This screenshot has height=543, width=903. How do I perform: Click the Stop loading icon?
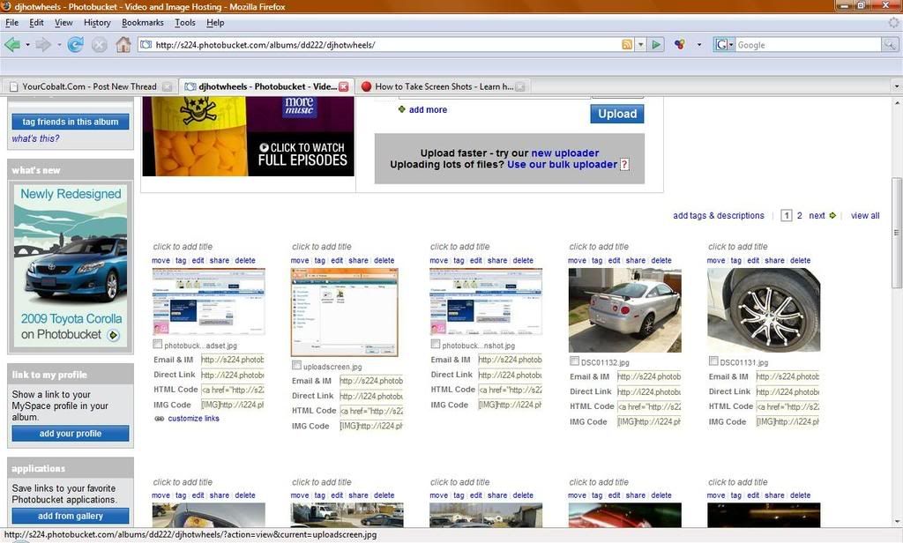(x=99, y=44)
